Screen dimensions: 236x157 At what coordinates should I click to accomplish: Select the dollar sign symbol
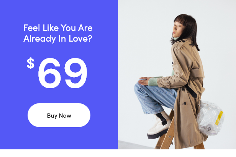[31, 63]
